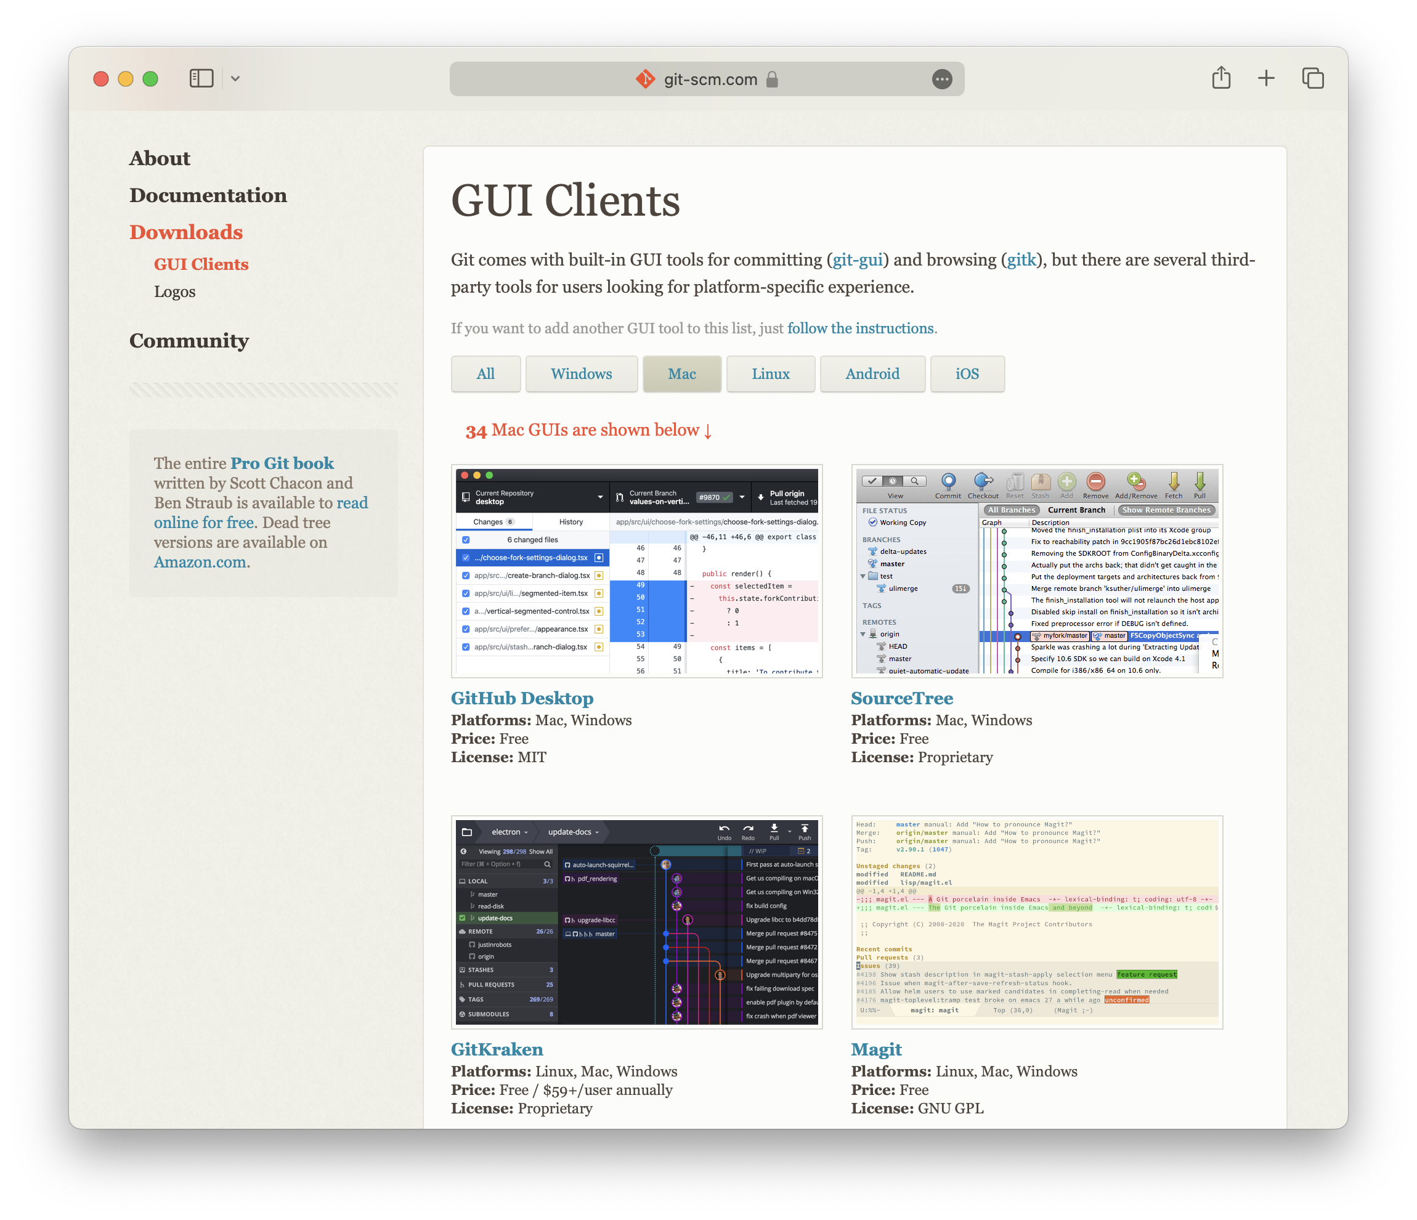The width and height of the screenshot is (1417, 1220).
Task: Click the Share icon in the toolbar
Action: [1220, 78]
